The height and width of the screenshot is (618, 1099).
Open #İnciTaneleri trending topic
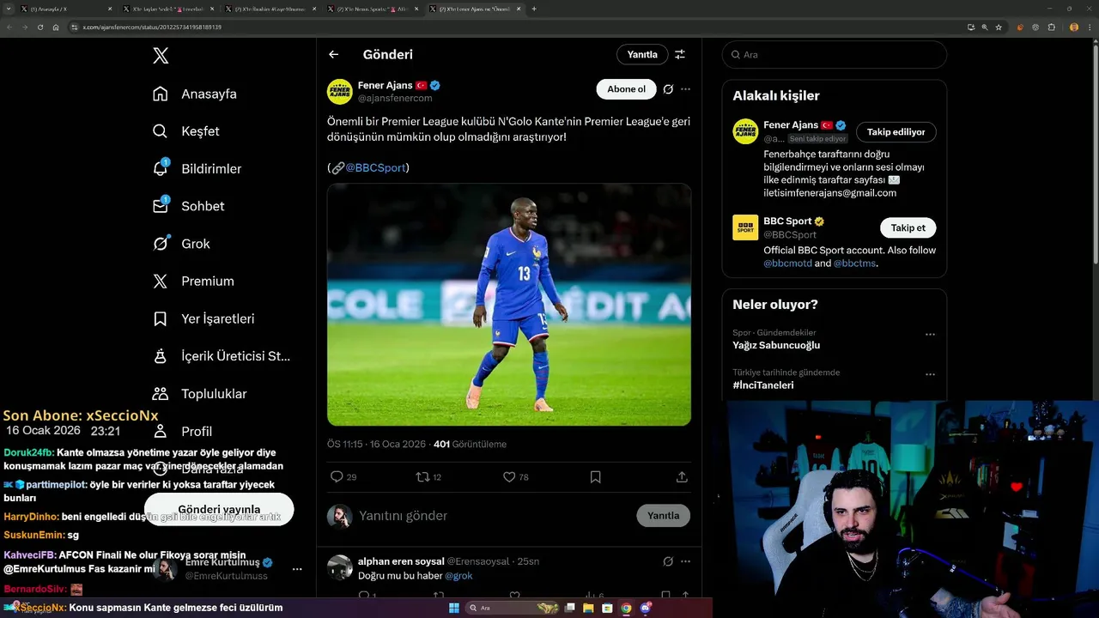point(763,385)
